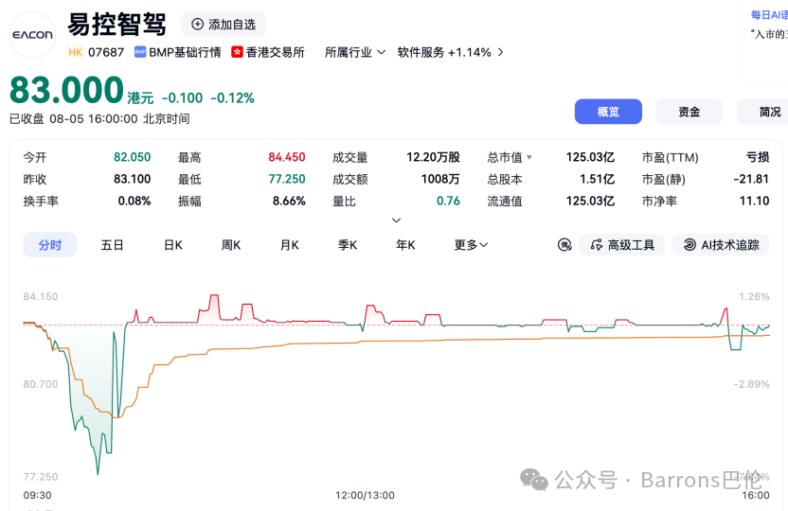Click the change percent -0.12%
Image resolution: width=788 pixels, height=511 pixels.
pos(232,97)
